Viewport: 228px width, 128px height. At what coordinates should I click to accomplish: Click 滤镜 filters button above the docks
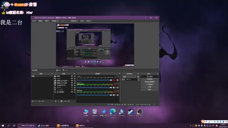pyautogui.click(x=65, y=70)
